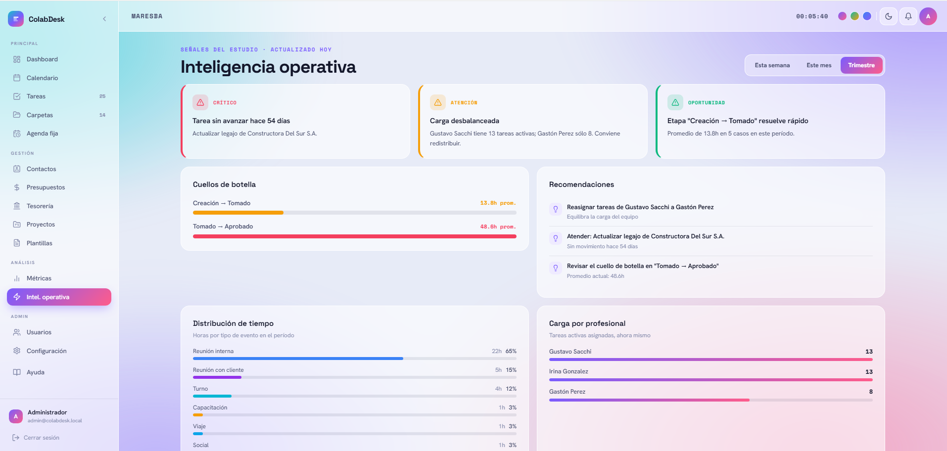Select the Trimestre period tab
Image resolution: width=947 pixels, height=451 pixels.
(x=861, y=65)
